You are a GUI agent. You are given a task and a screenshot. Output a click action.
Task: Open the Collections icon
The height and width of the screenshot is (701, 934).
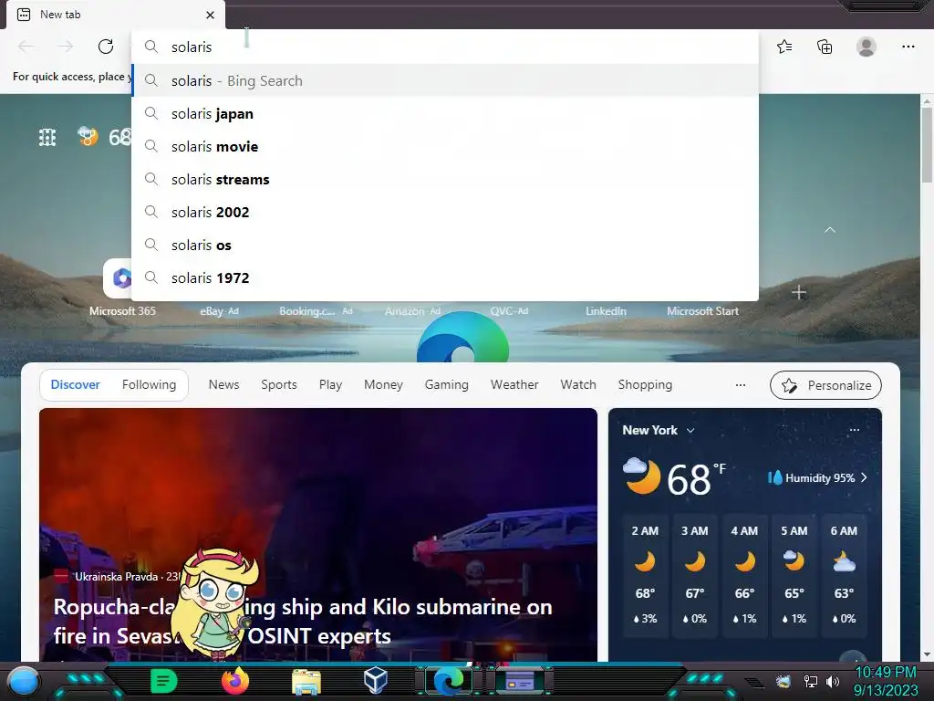coord(825,47)
